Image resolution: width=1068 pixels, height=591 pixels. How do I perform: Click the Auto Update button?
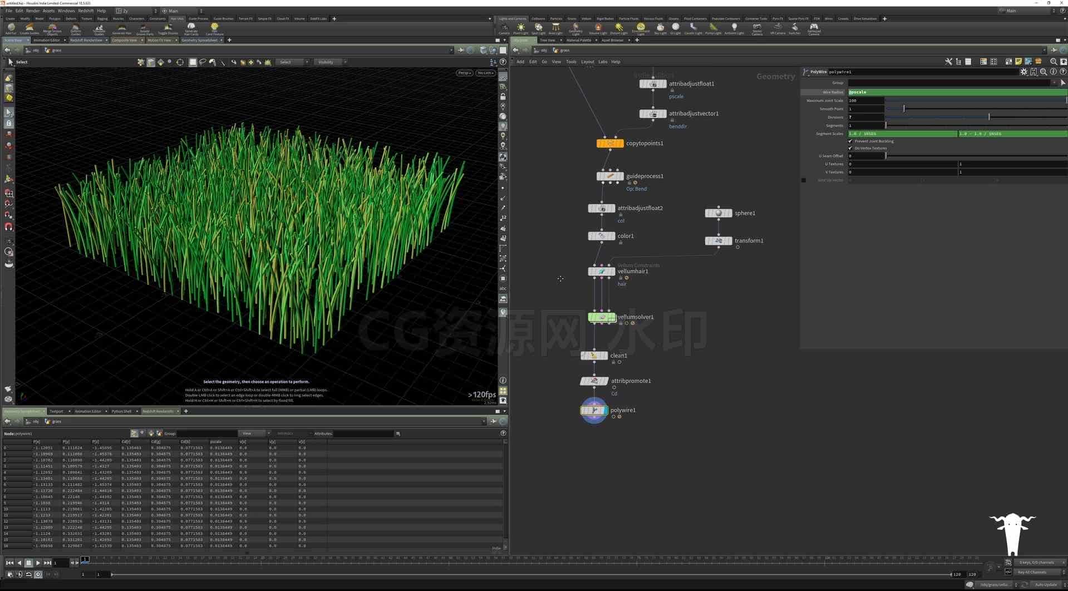coord(1046,584)
